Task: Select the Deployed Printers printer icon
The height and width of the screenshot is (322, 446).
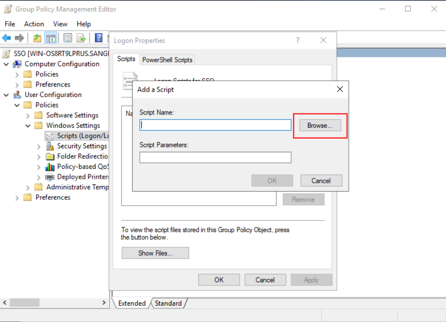Action: (x=50, y=177)
